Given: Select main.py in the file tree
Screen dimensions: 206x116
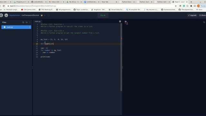Looking at the screenshot, I should [x=16, y=27].
